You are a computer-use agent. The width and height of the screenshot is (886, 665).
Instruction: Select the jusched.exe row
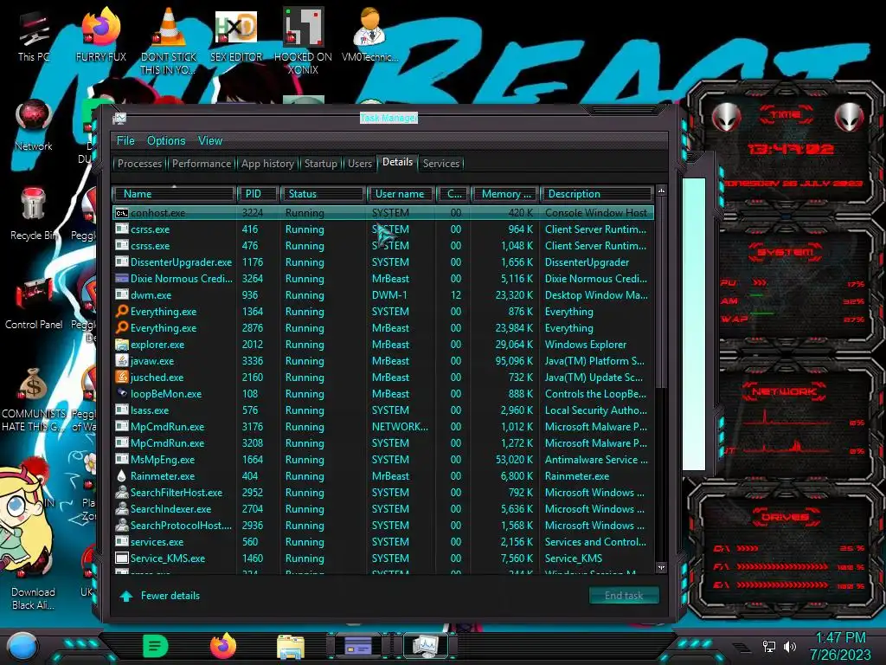click(x=383, y=378)
